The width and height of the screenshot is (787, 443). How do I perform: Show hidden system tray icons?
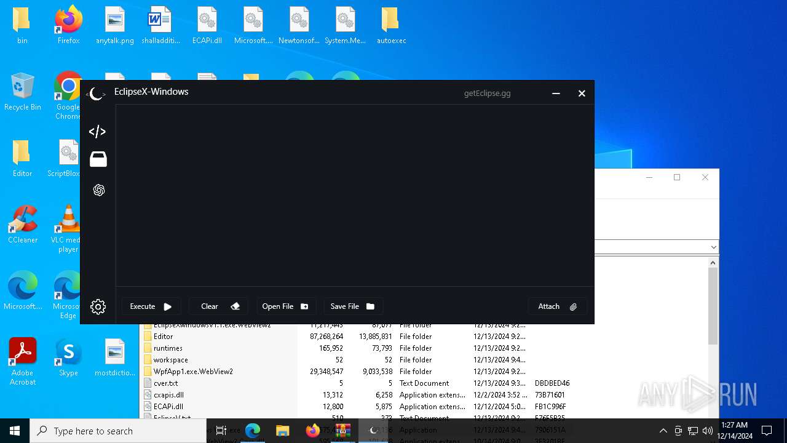pos(663,431)
